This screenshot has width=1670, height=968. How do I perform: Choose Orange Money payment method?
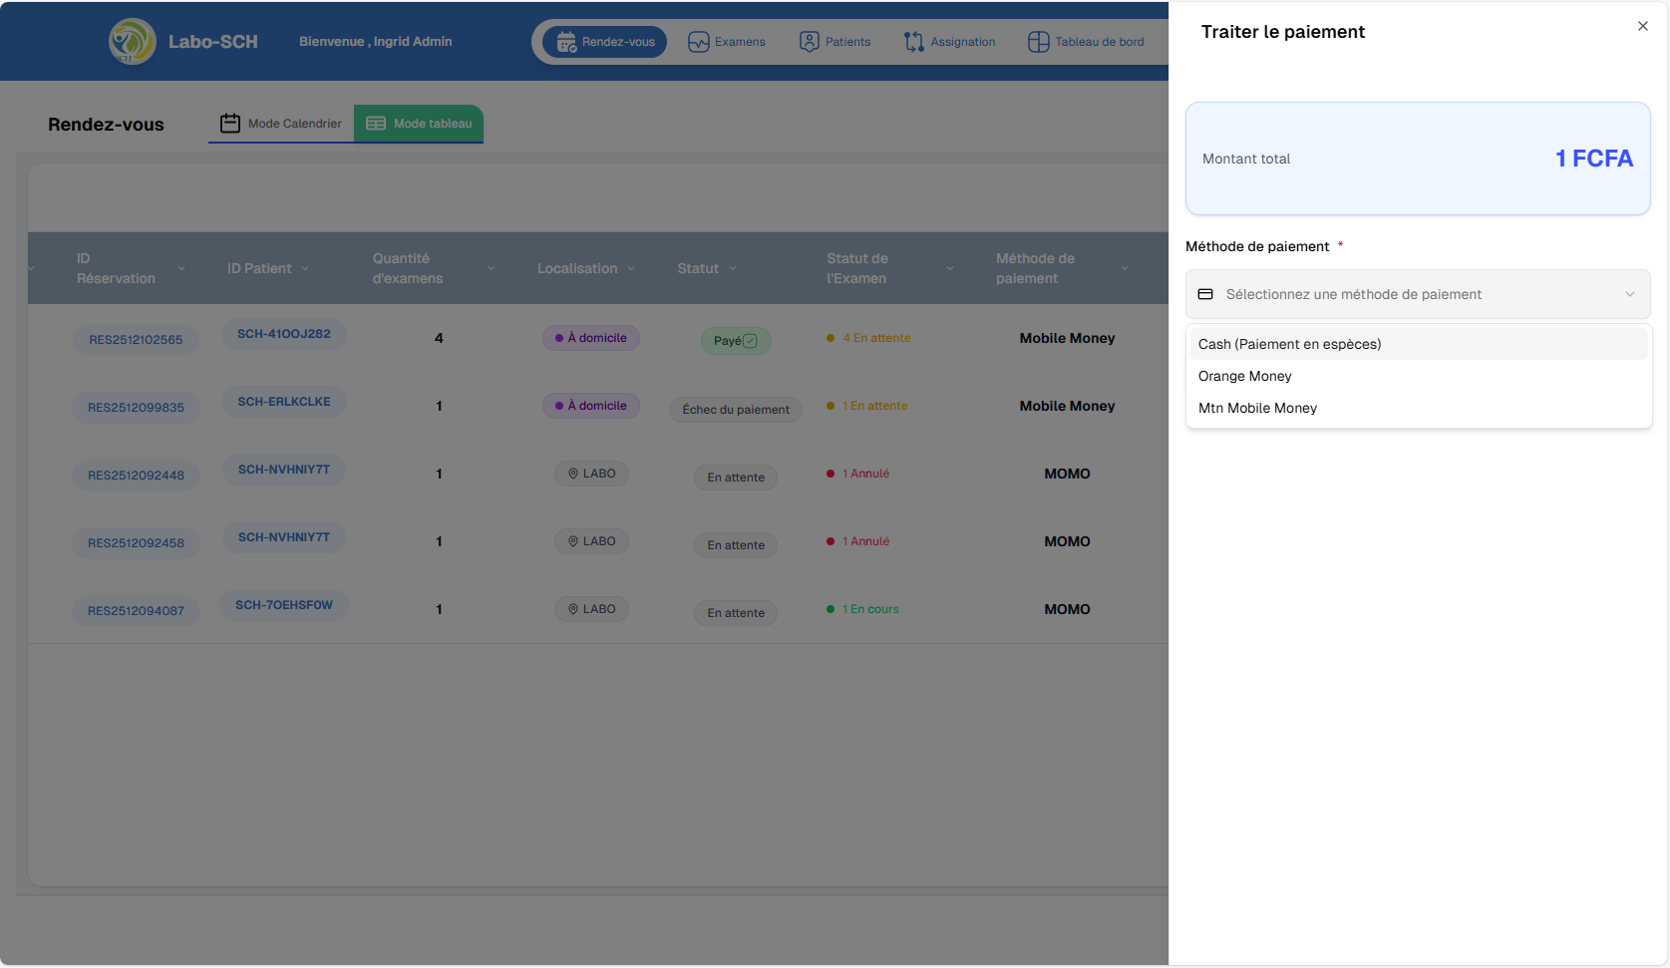click(1244, 376)
